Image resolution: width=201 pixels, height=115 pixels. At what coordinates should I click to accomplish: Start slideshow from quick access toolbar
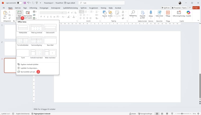pos(37,3)
